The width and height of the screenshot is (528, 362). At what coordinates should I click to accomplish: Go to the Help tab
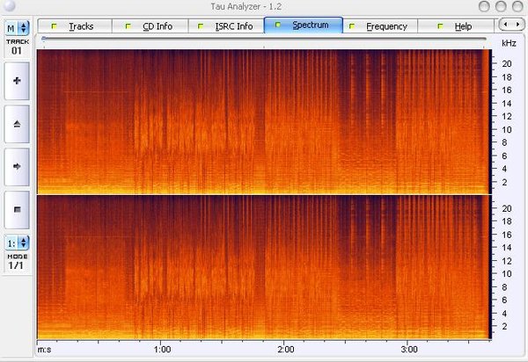(x=456, y=26)
